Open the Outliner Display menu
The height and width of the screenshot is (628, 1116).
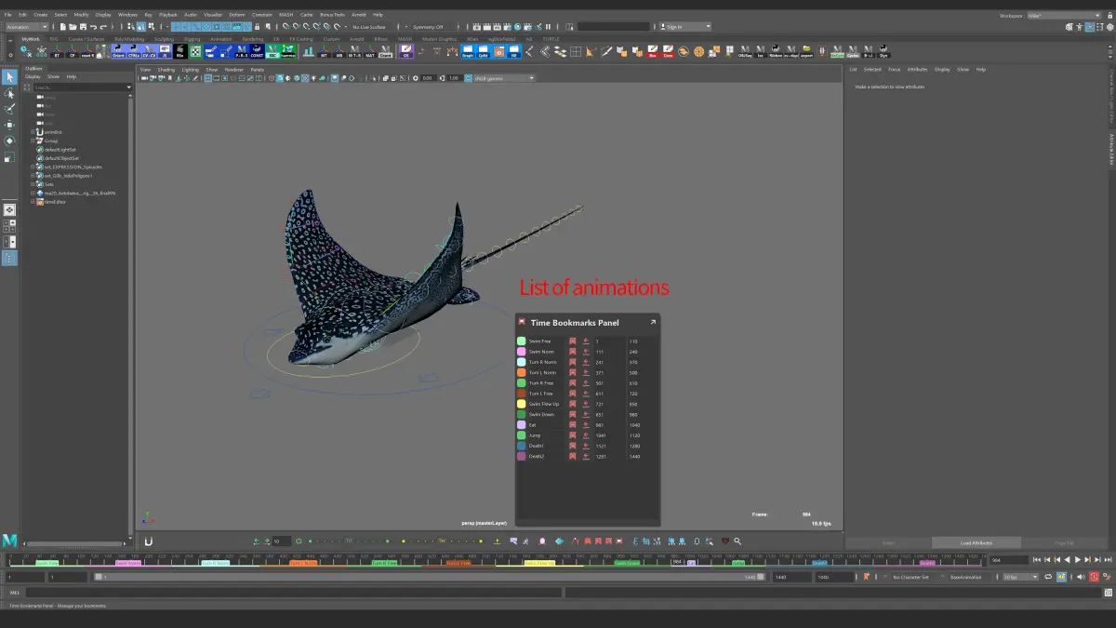click(33, 76)
